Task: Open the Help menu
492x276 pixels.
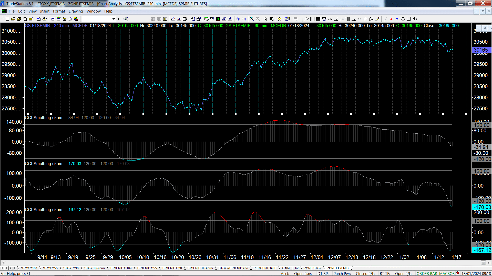Action: point(108,11)
